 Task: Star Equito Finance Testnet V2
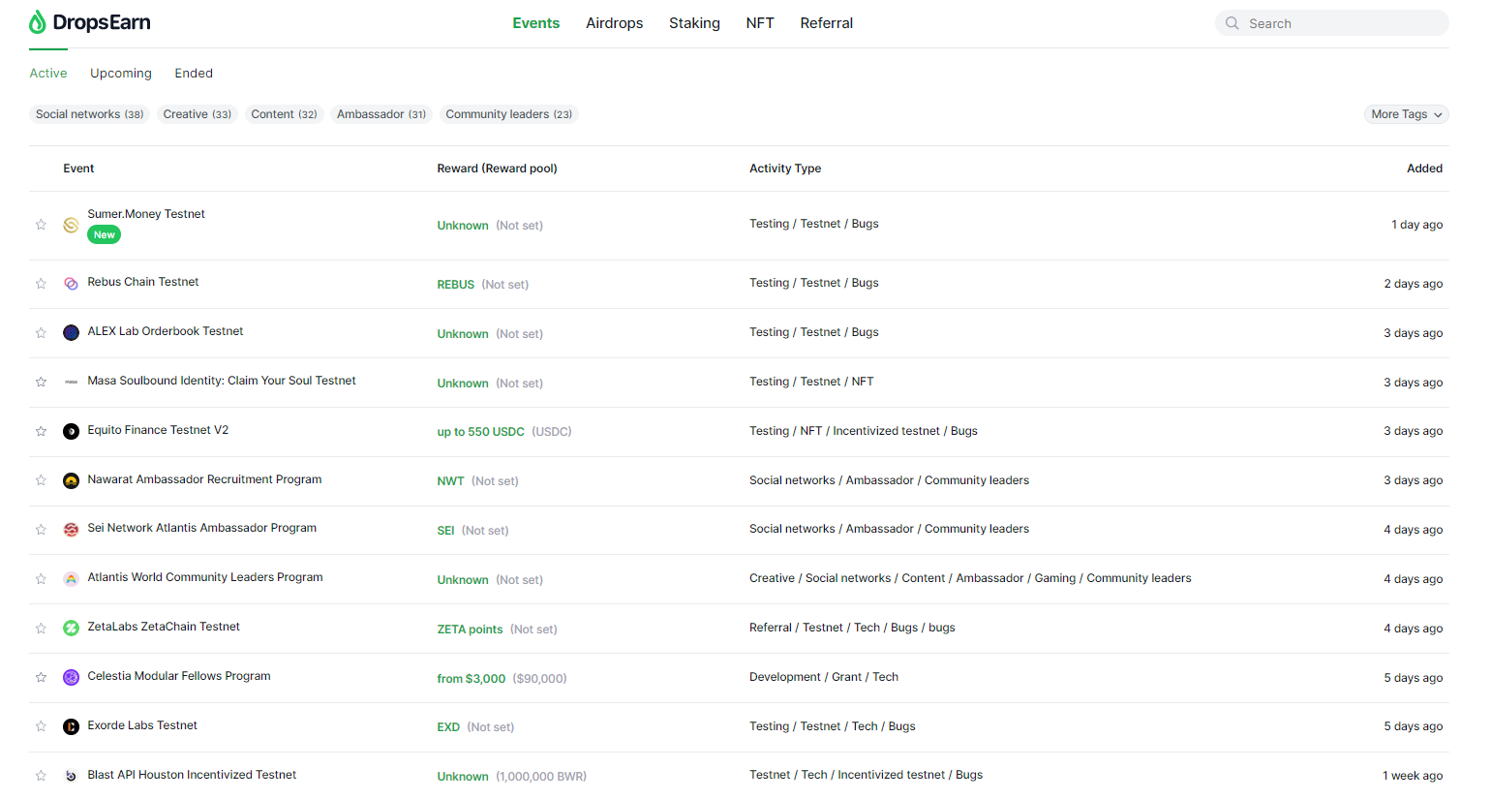point(41,432)
